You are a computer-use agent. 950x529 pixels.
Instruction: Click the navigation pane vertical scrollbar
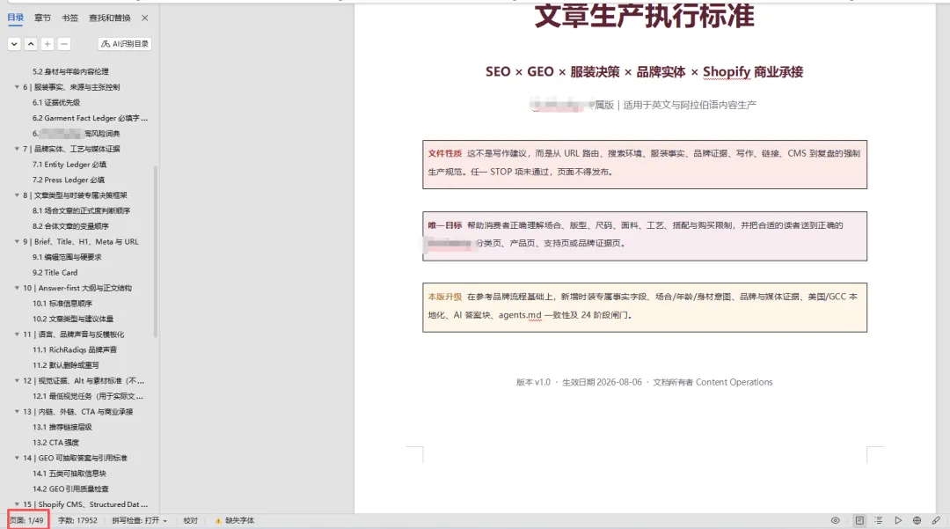[x=156, y=252]
